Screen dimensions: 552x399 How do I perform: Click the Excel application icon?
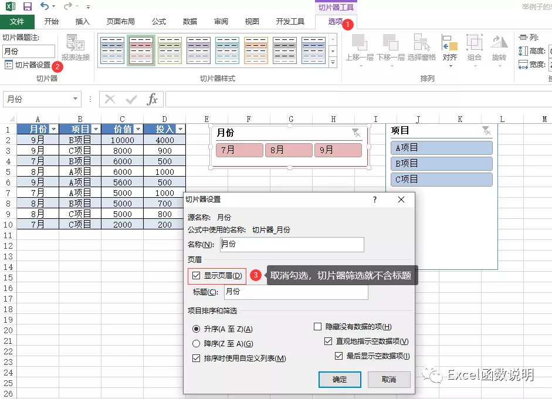11,6
